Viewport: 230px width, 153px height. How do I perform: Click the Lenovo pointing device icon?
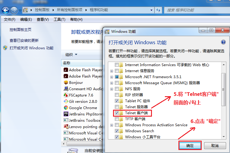click(66, 127)
